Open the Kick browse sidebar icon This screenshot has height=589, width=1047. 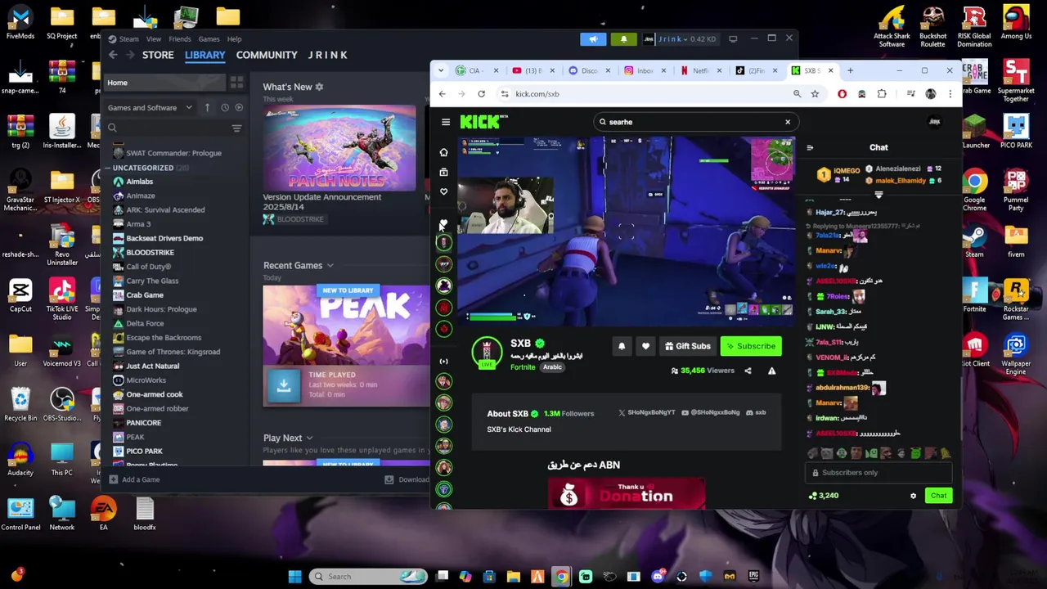pyautogui.click(x=443, y=172)
